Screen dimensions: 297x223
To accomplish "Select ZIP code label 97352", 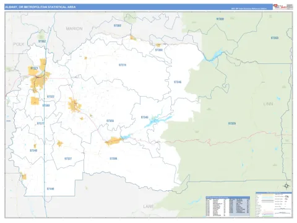I will 42,42.
